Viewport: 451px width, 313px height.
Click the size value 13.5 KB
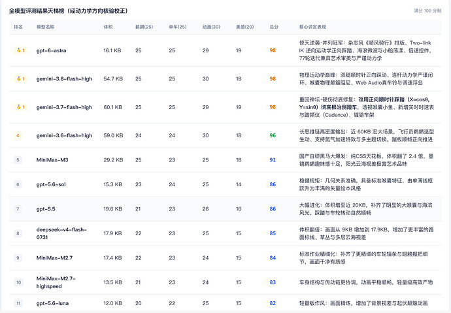pyautogui.click(x=112, y=282)
